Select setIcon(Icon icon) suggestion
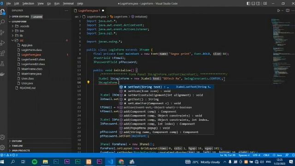Screen dimensions: 295x166 point(166,91)
